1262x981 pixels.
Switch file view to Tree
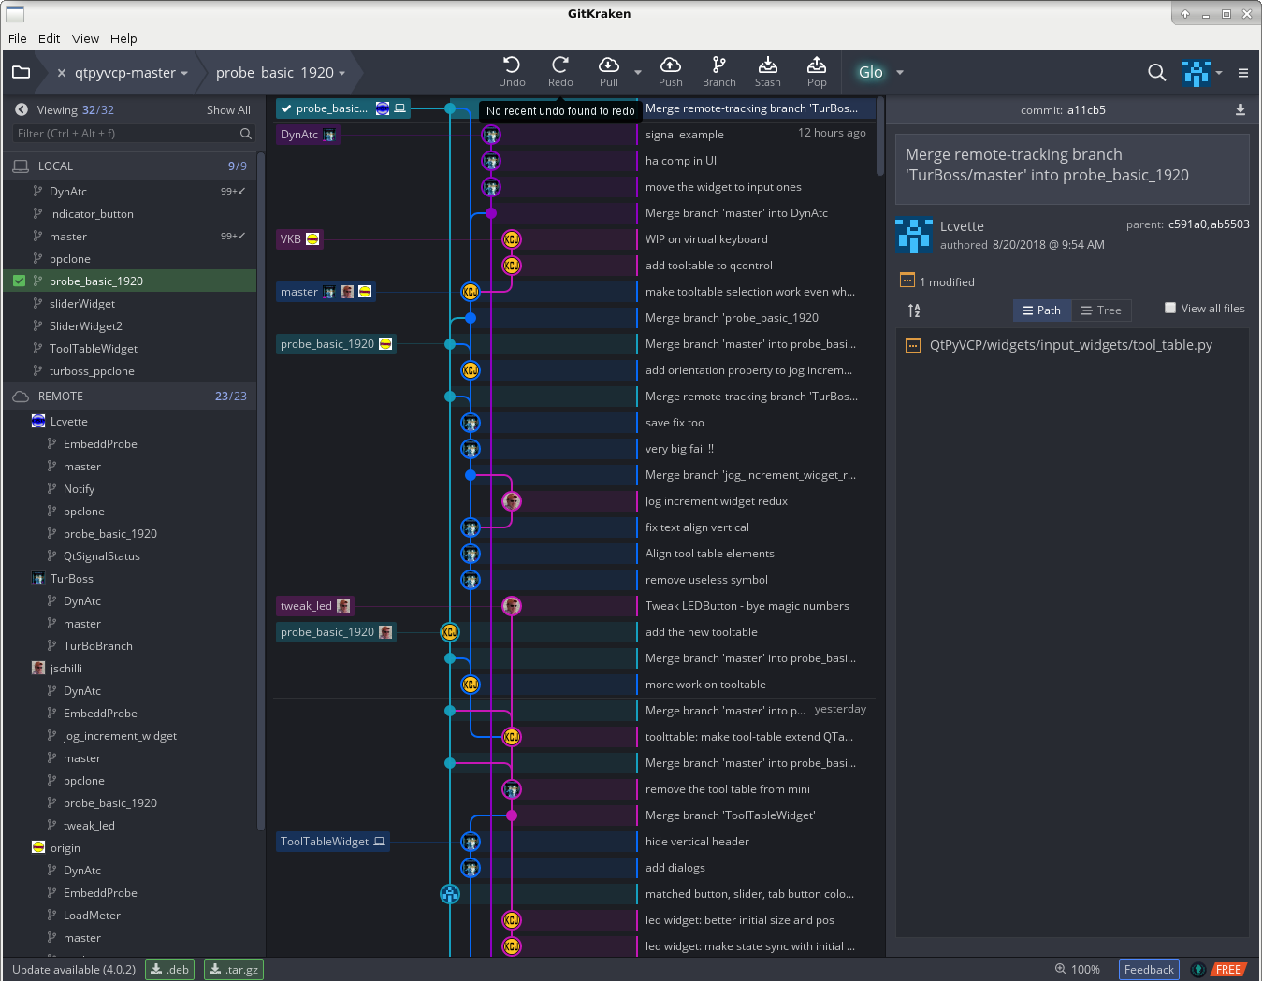click(x=1101, y=310)
